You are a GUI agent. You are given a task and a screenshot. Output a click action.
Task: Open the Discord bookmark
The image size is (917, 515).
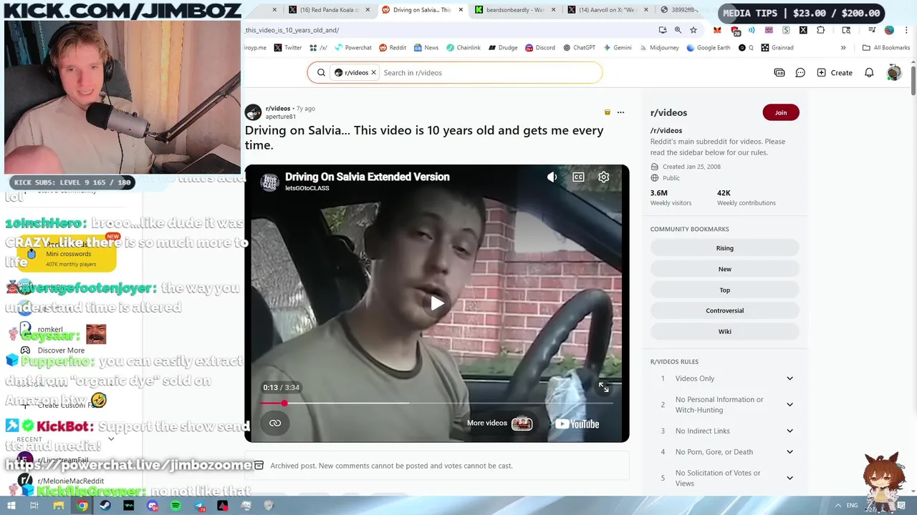pos(540,48)
